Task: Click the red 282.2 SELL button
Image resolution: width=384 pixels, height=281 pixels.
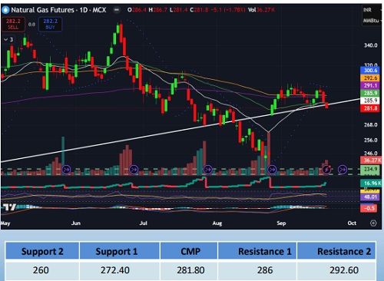Action: click(x=13, y=25)
